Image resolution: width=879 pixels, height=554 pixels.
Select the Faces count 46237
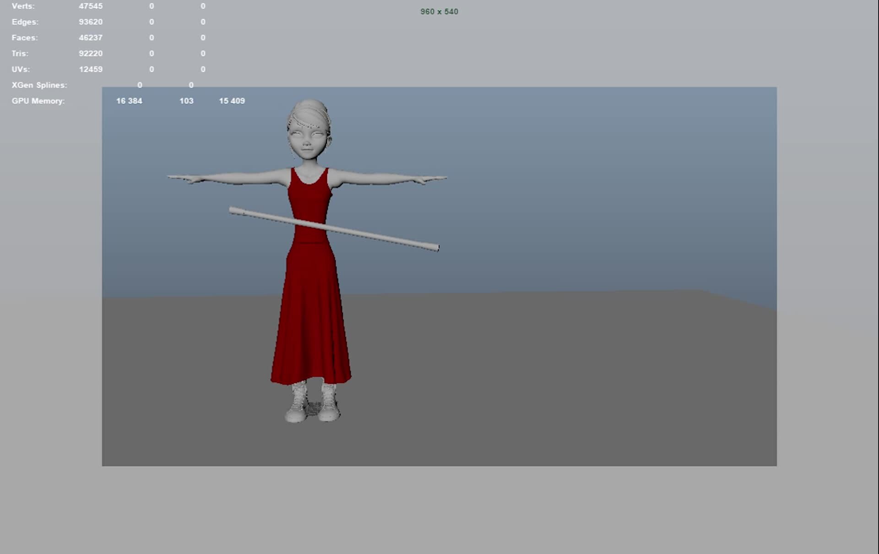click(x=90, y=38)
